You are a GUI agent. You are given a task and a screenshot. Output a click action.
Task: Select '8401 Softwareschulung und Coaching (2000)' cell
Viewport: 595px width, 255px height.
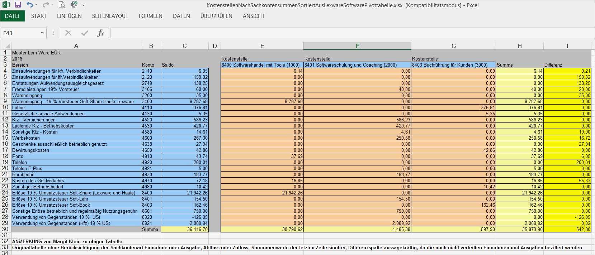pyautogui.click(x=357, y=65)
